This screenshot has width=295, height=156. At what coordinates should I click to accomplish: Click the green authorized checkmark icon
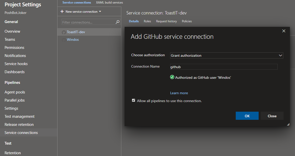(172, 77)
